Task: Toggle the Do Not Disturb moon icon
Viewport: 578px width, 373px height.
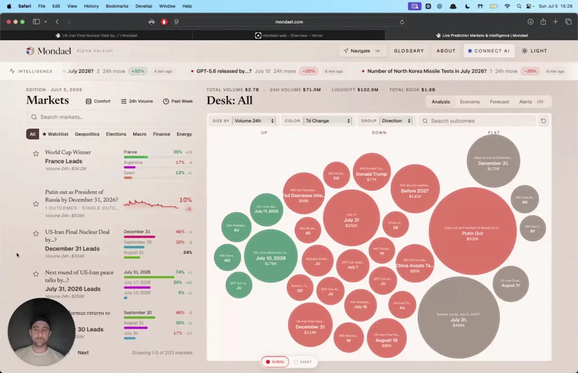Action: (467, 6)
